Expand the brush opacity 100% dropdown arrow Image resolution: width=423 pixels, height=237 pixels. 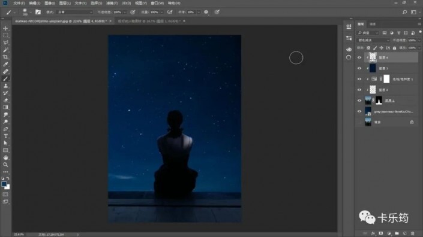(x=125, y=12)
